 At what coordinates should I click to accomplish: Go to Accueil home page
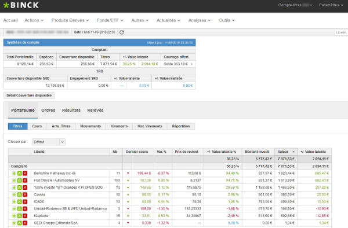(10, 20)
